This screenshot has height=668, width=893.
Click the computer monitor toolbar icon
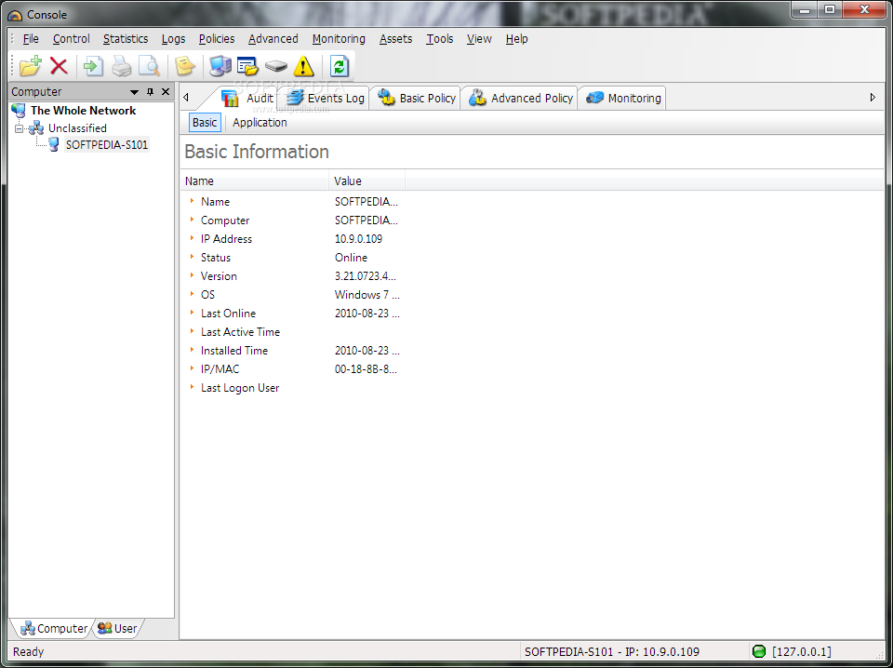[220, 66]
